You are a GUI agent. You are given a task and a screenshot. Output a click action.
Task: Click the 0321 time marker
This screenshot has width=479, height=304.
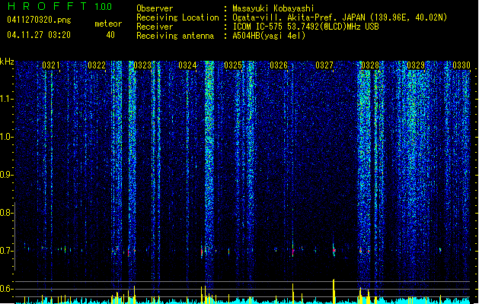[x=51, y=65]
